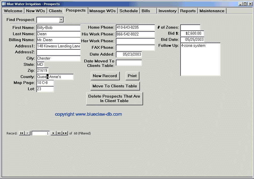This screenshot has width=254, height=179.
Task: Click the empty Address2 field
Action: 58,52
